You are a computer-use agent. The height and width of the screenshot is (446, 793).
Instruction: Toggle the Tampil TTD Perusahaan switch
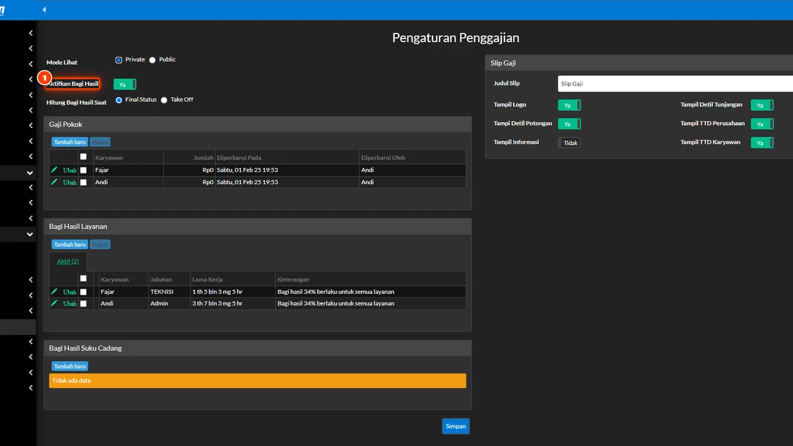tap(762, 124)
